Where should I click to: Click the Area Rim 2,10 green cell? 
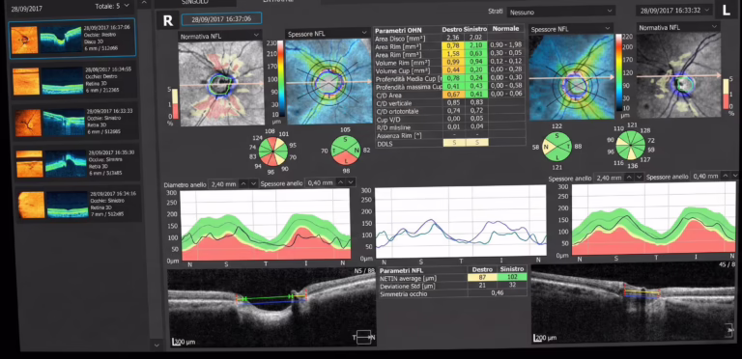(x=475, y=45)
